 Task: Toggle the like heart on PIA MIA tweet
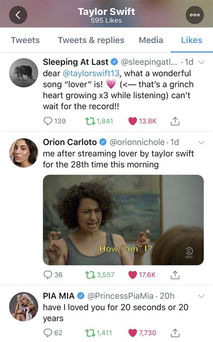133,333
